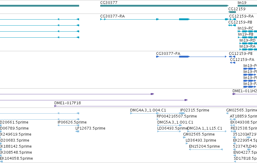Select the GM02565.3prime EST label

242,110
